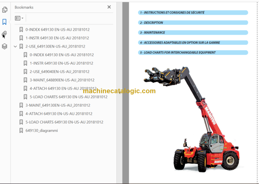Open nested bookmark 0-INDEX 649130 EN-US-AU 20181012

point(62,55)
